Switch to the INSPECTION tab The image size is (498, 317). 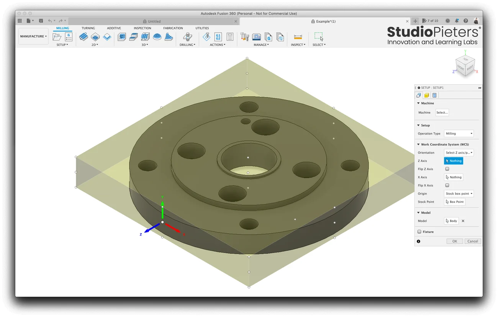coord(142,28)
